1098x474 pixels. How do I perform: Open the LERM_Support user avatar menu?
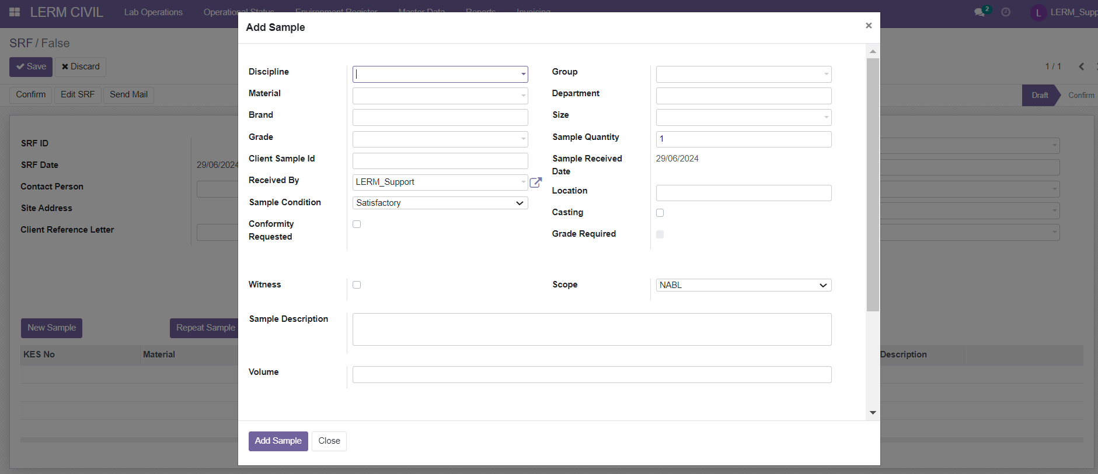[x=1038, y=12]
